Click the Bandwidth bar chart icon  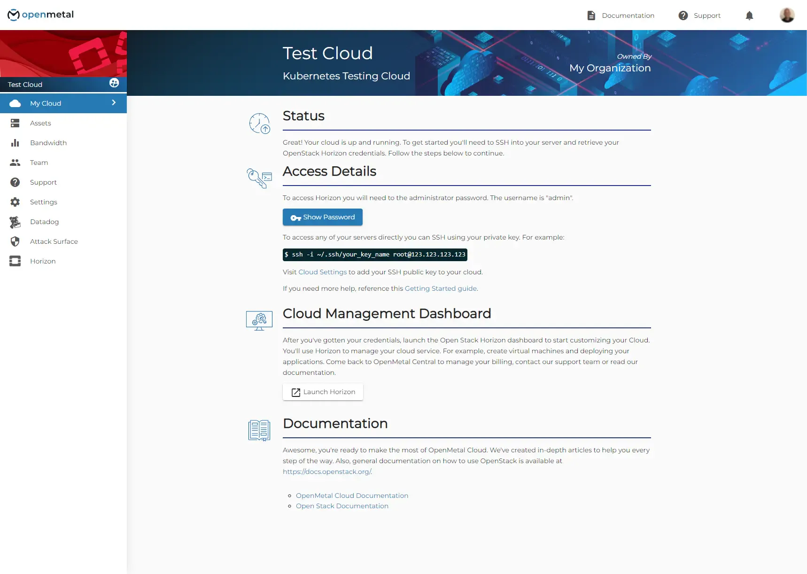coord(15,143)
